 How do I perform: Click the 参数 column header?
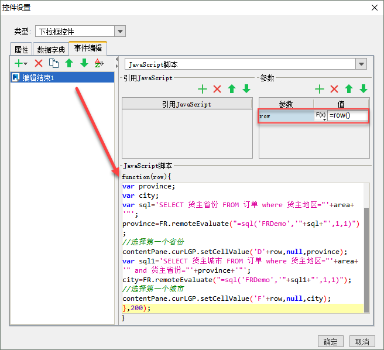click(x=286, y=104)
